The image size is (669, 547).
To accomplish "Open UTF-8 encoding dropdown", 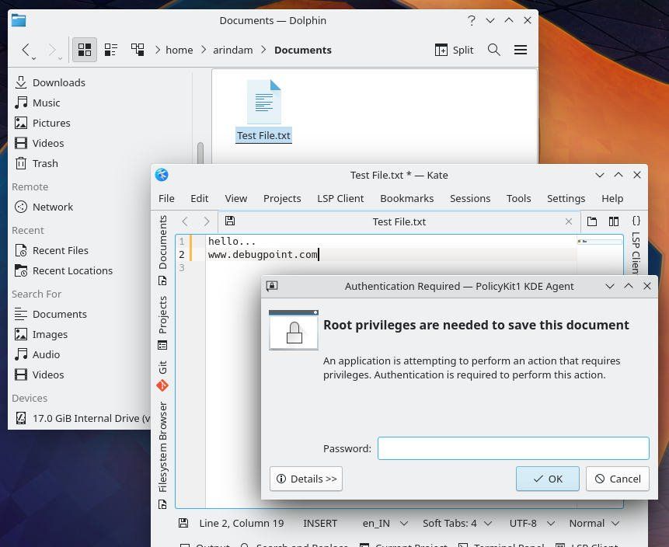I will tap(528, 523).
